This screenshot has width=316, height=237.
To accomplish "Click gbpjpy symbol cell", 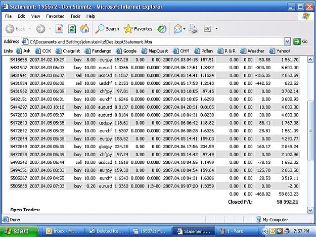I will click(x=105, y=147).
